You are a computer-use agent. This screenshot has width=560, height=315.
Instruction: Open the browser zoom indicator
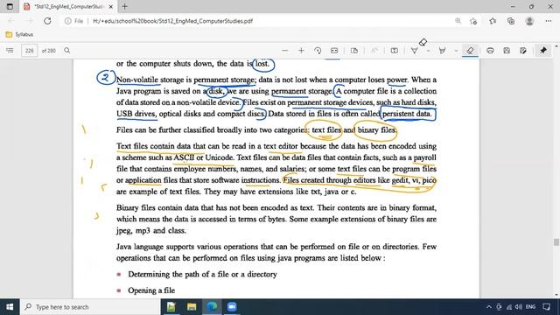point(458,21)
